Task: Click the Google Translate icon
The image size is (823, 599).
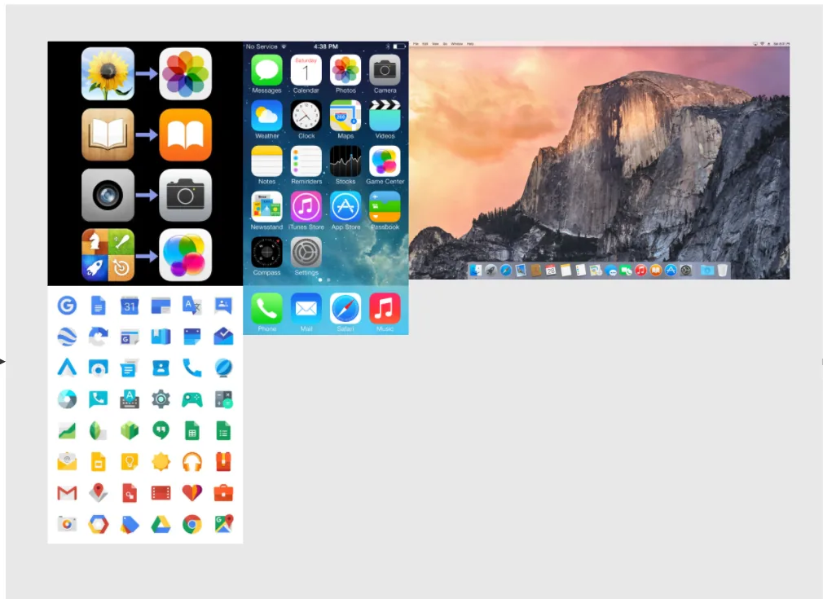Action: point(191,305)
